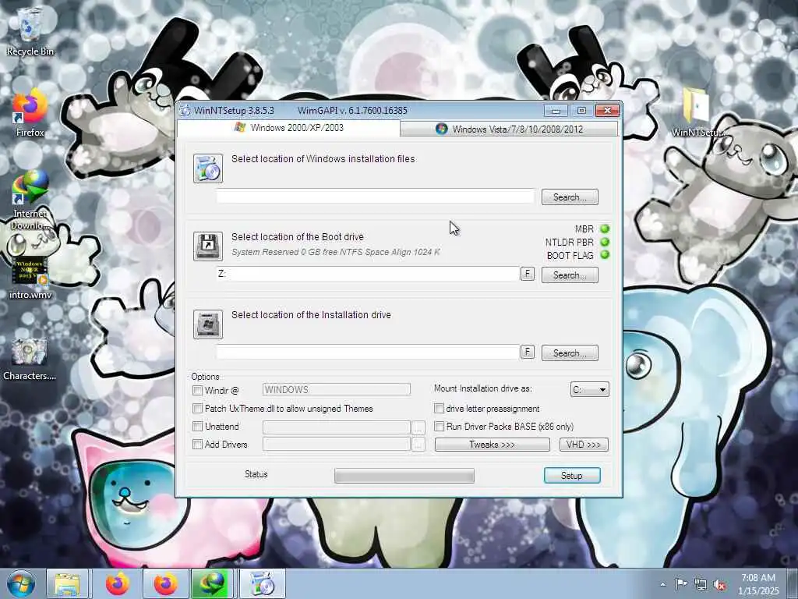Click the F button beside the Installation drive field
This screenshot has height=599, width=798.
[528, 352]
